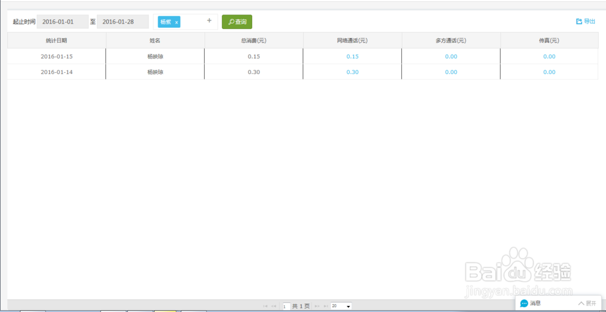The image size is (606, 312).
Task: Click 总消费 cell 0.30
Action: tap(254, 72)
